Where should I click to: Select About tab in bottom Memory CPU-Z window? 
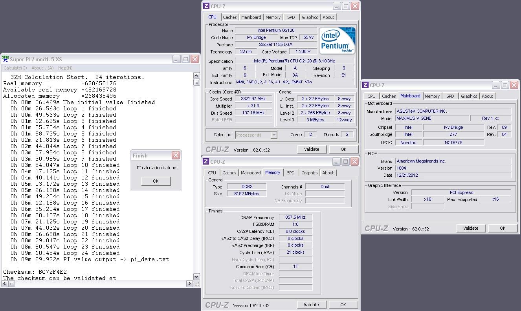tap(328, 173)
